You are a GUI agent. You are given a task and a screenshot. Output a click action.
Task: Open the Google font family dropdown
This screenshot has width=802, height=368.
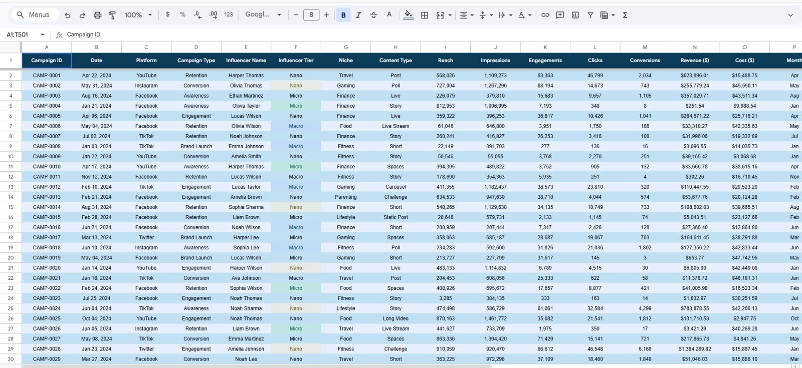[x=263, y=15]
